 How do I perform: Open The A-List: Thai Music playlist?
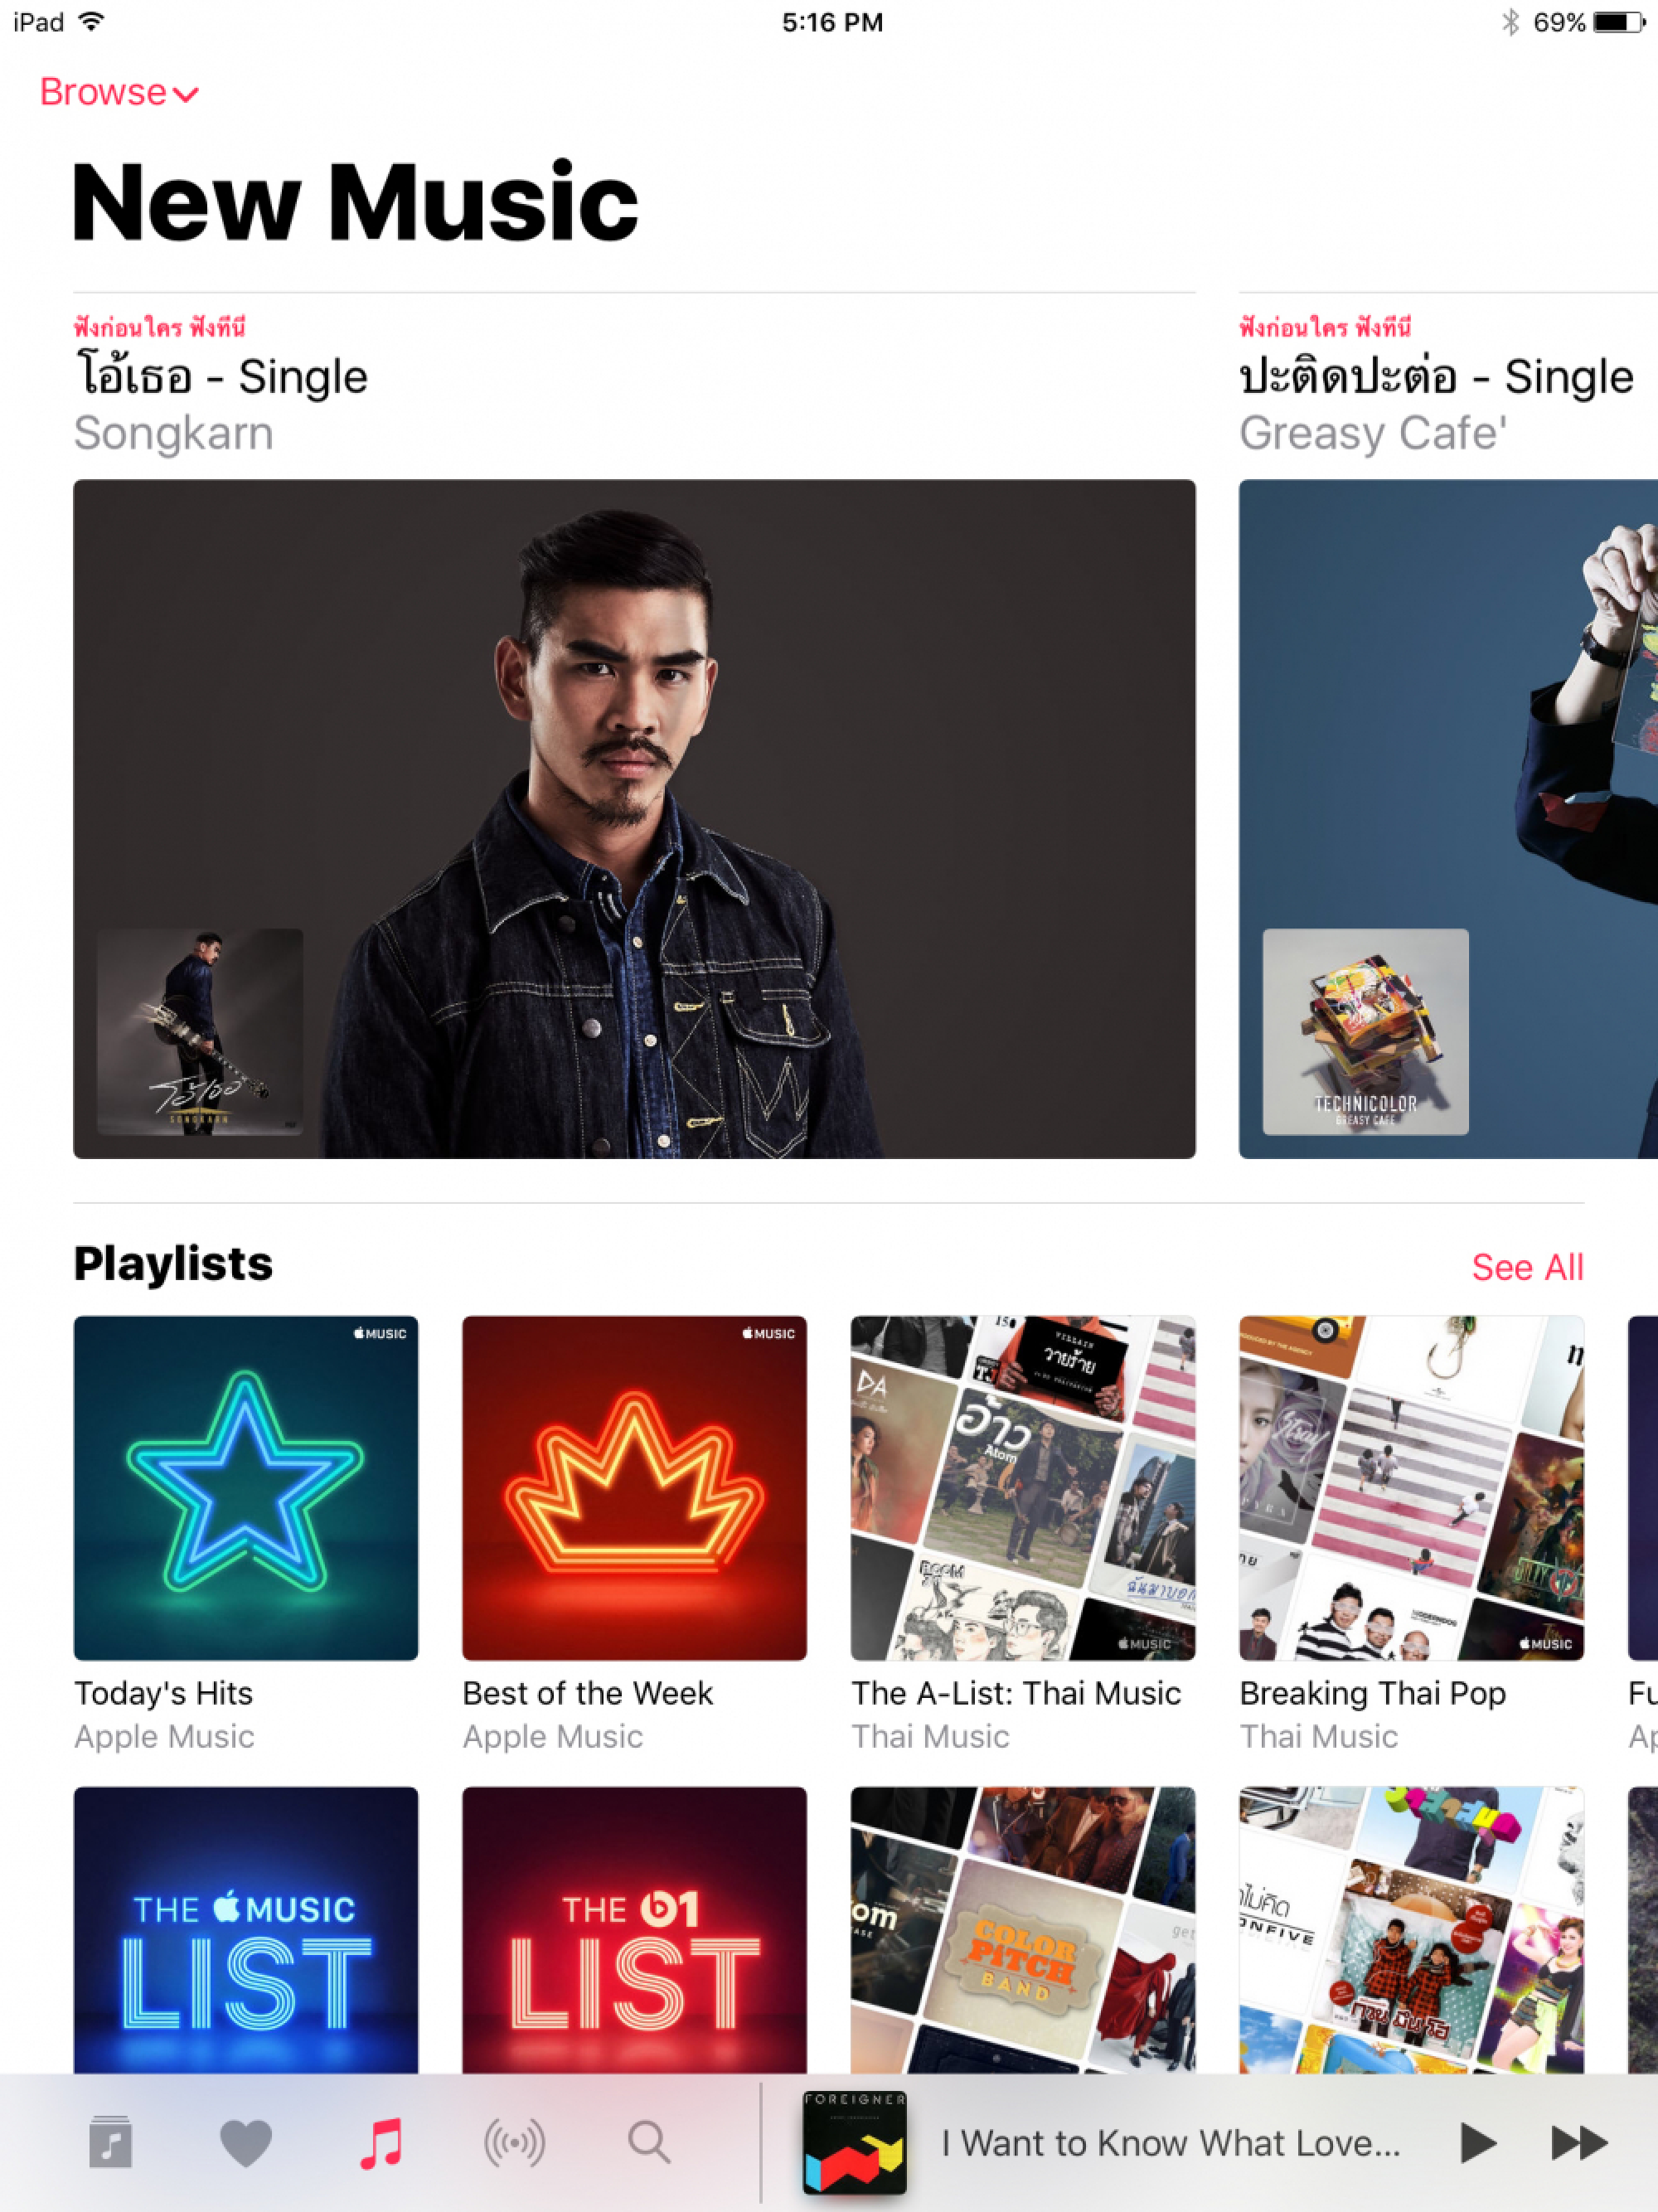click(1023, 1488)
